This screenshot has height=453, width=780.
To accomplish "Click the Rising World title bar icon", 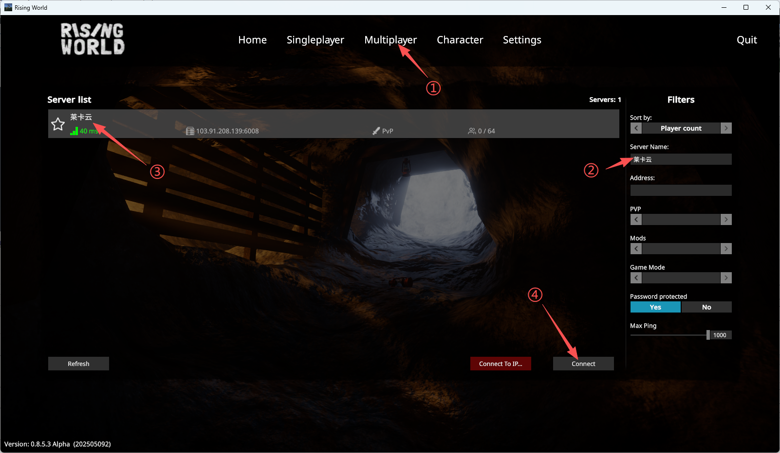I will point(8,7).
